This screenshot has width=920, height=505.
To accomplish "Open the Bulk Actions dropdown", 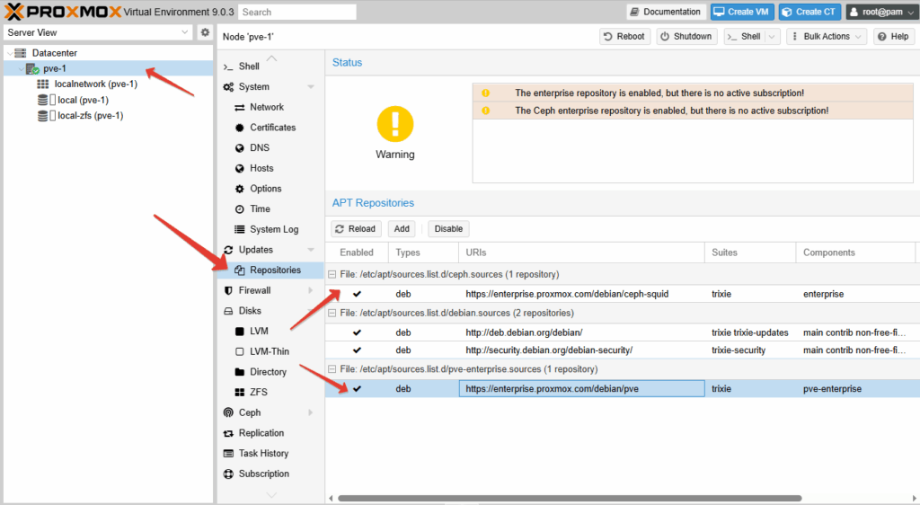I will tap(827, 36).
